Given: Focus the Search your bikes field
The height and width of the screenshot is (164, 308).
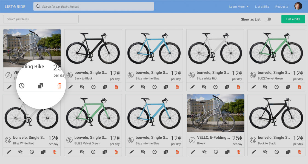Looking at the screenshot, I should click(x=41, y=19).
